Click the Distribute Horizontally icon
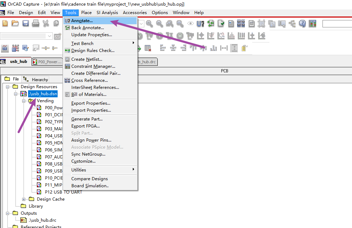Image resolution: width=352 pixels, height=228 pixels. click(224, 48)
